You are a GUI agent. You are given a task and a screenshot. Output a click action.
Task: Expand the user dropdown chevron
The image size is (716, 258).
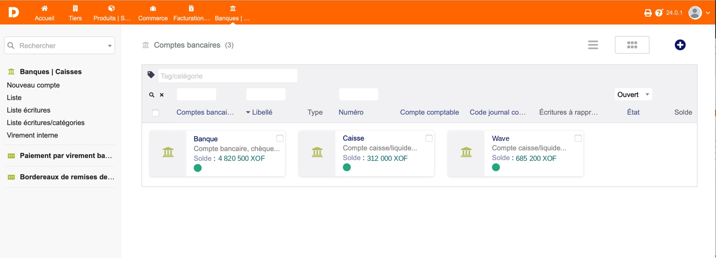point(708,13)
